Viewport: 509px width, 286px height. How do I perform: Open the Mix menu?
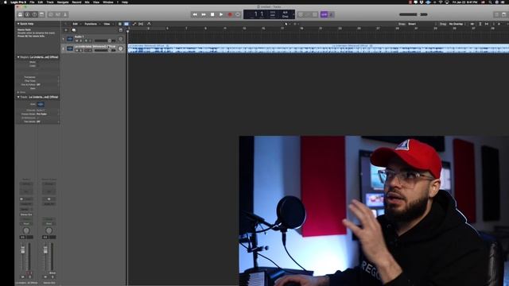(x=87, y=2)
